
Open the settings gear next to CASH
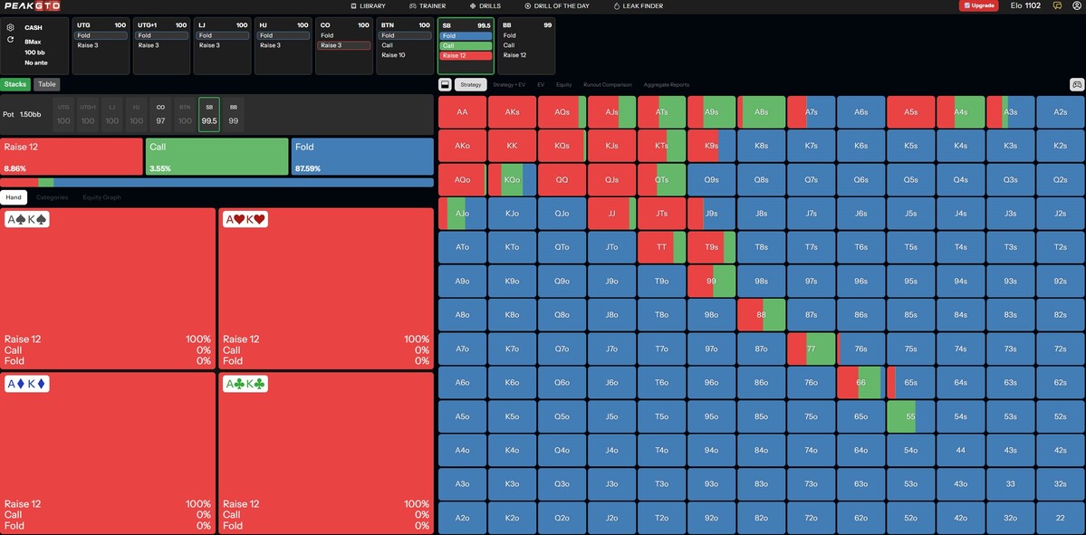click(x=10, y=28)
